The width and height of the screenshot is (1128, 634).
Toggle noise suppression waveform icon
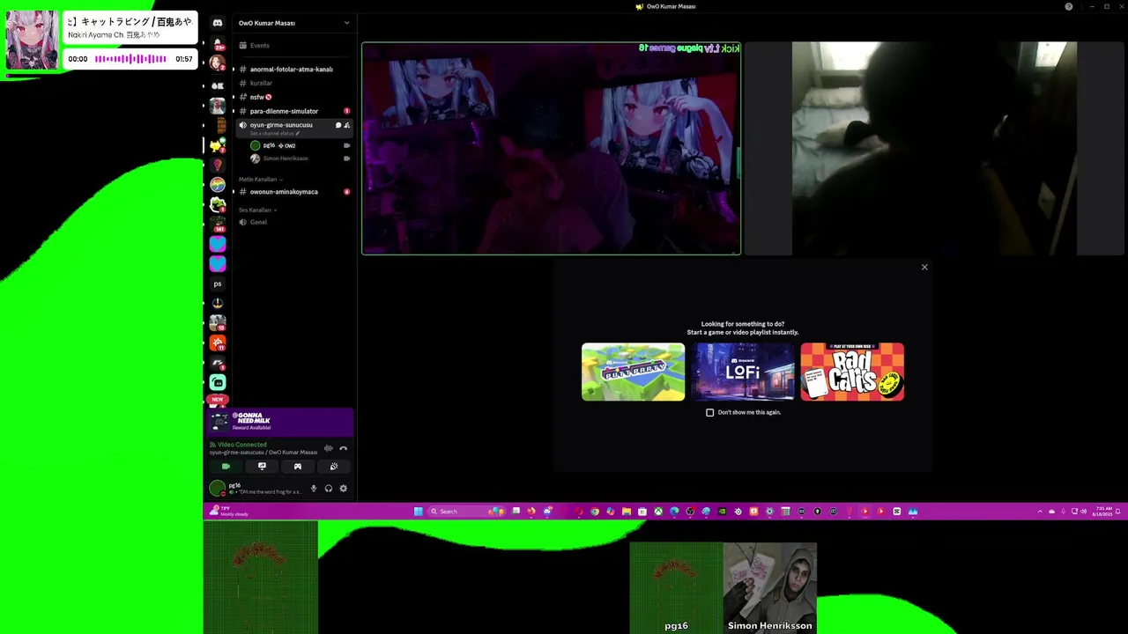[x=328, y=448]
